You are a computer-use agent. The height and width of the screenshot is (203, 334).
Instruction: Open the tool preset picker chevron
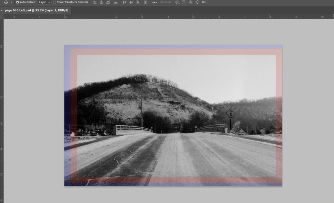pyautogui.click(x=11, y=2)
